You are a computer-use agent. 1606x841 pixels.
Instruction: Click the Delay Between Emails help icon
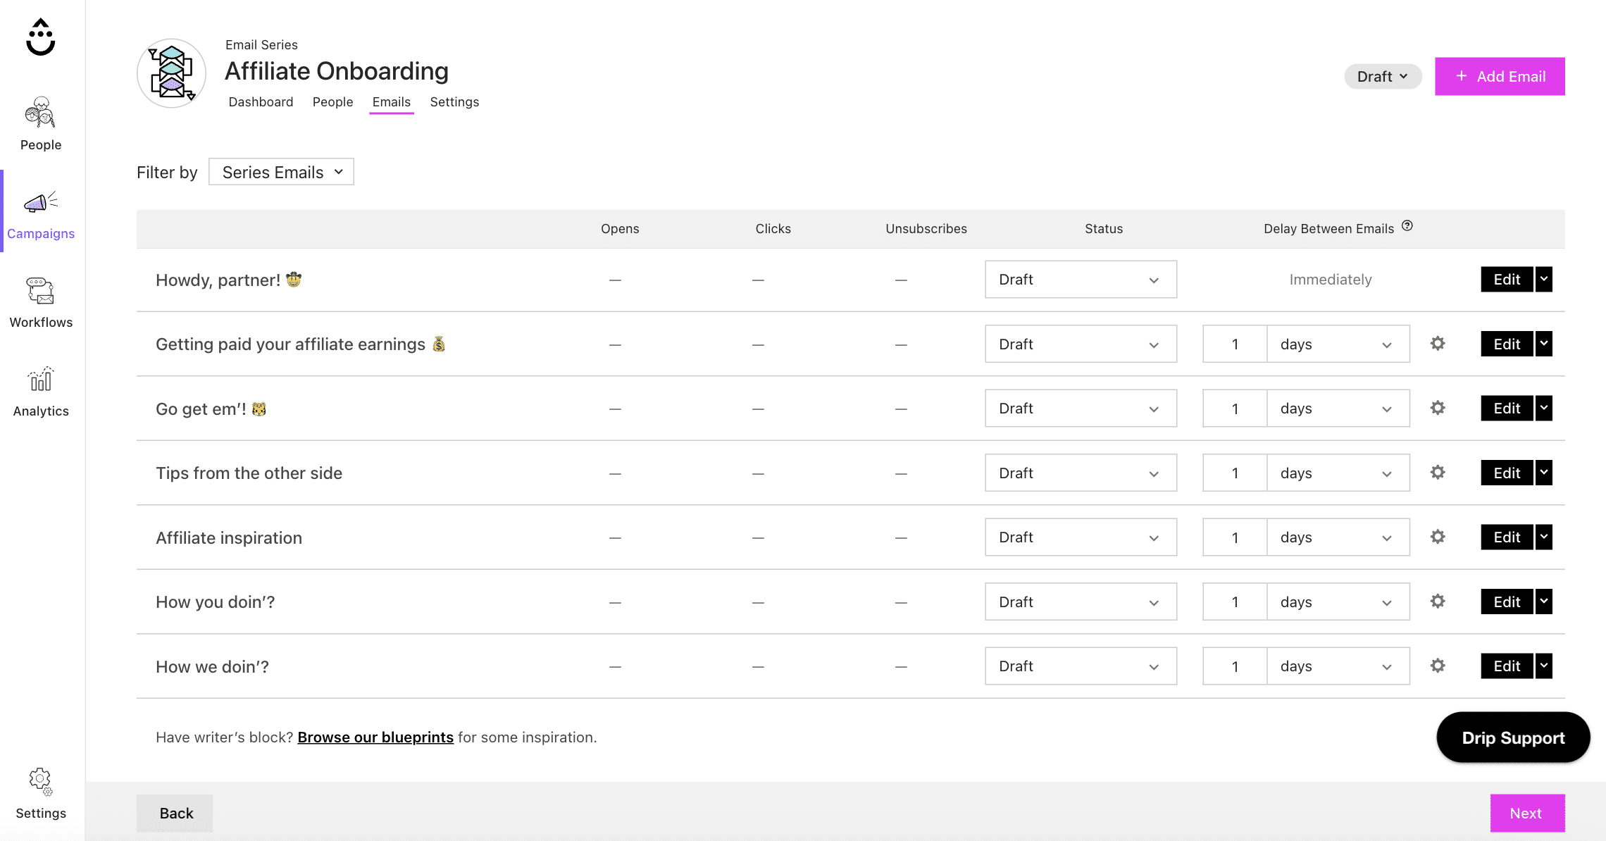click(x=1407, y=226)
